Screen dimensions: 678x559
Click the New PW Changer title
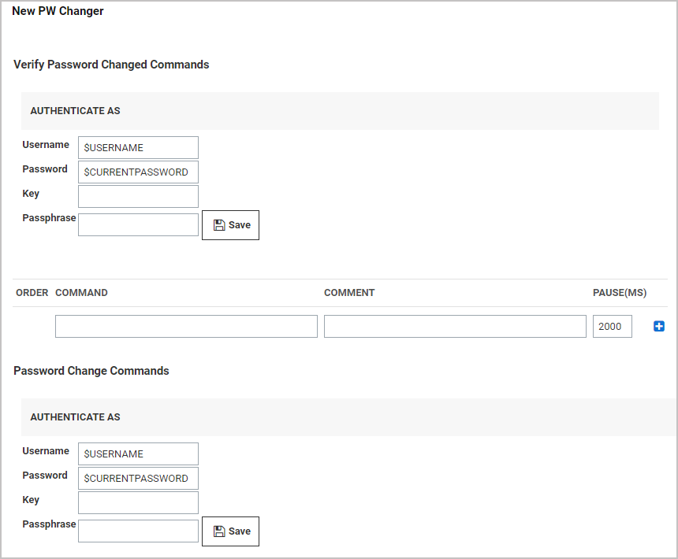point(58,11)
